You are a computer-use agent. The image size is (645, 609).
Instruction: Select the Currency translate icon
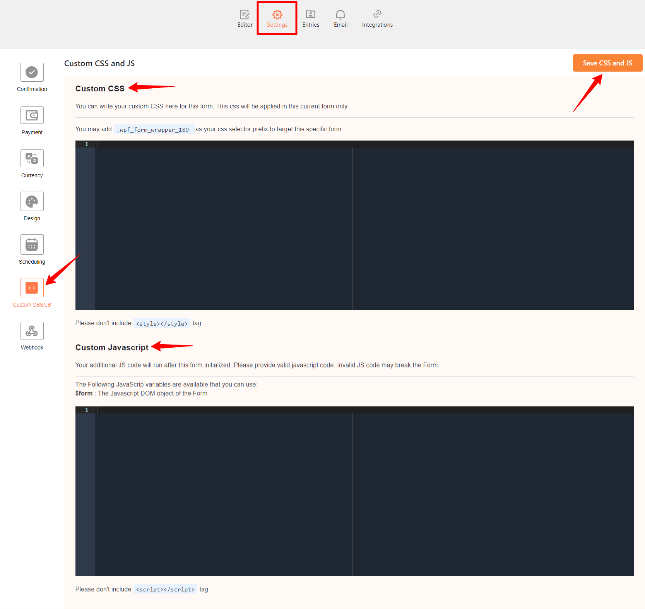click(x=32, y=158)
